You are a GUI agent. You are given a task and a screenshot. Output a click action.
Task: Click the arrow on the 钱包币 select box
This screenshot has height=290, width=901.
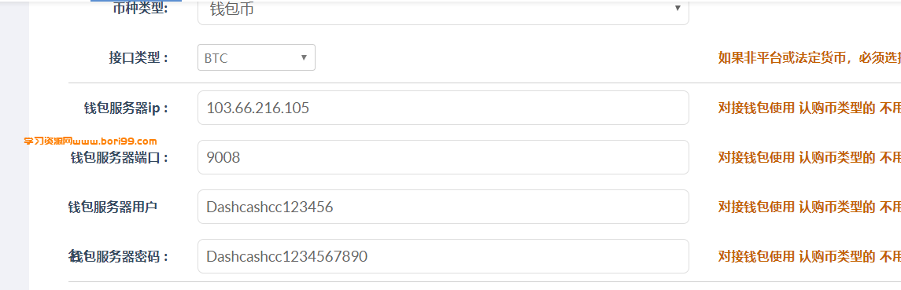coord(678,8)
